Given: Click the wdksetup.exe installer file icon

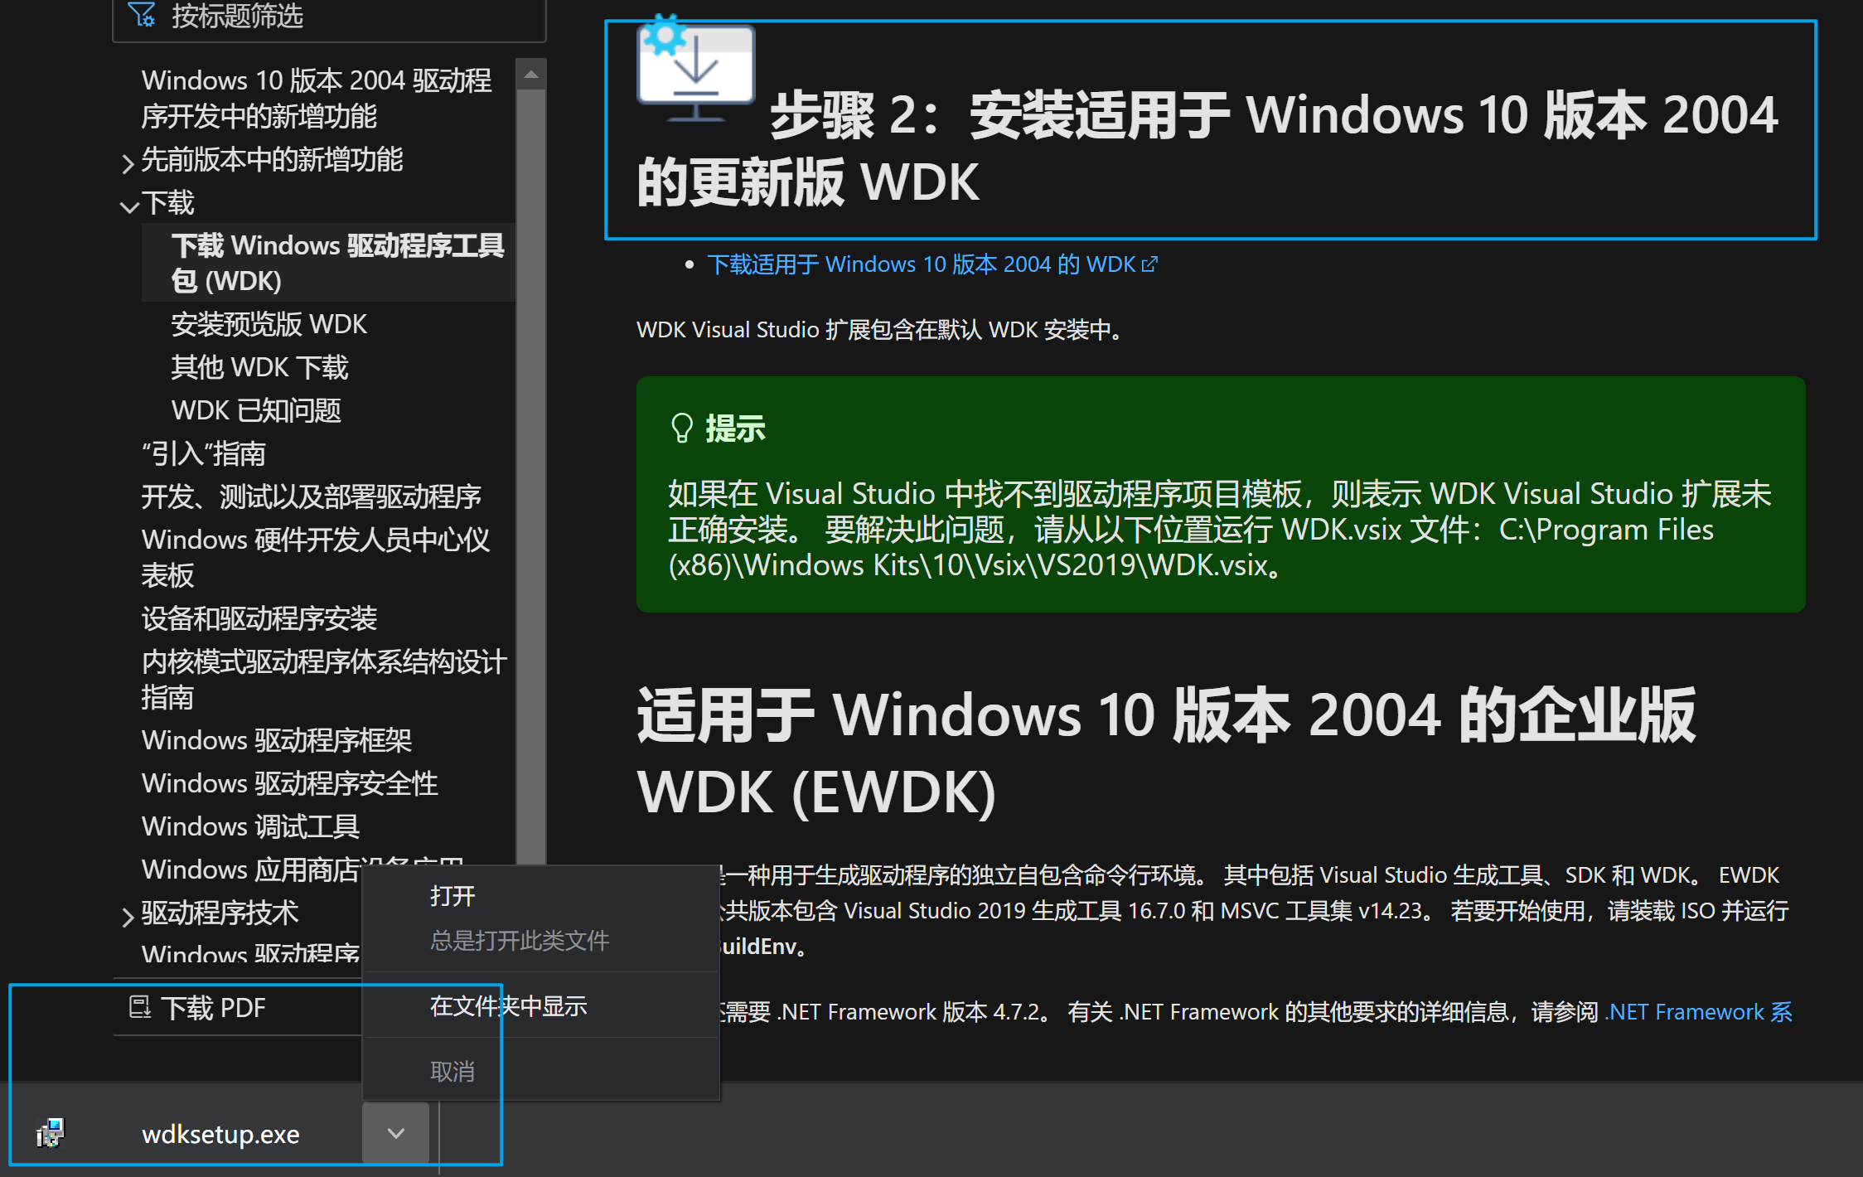Looking at the screenshot, I should point(51,1132).
